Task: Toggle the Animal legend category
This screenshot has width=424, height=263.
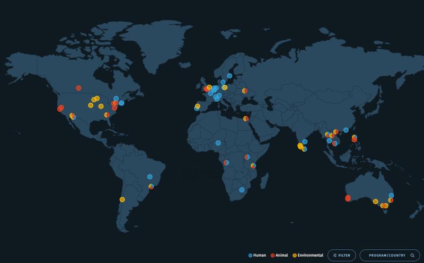Action: pos(279,255)
